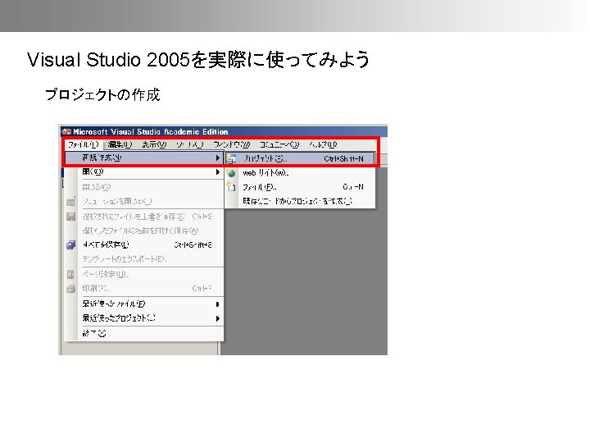The image size is (590, 443).
Task: Open the 表示 menu
Action: [x=154, y=144]
